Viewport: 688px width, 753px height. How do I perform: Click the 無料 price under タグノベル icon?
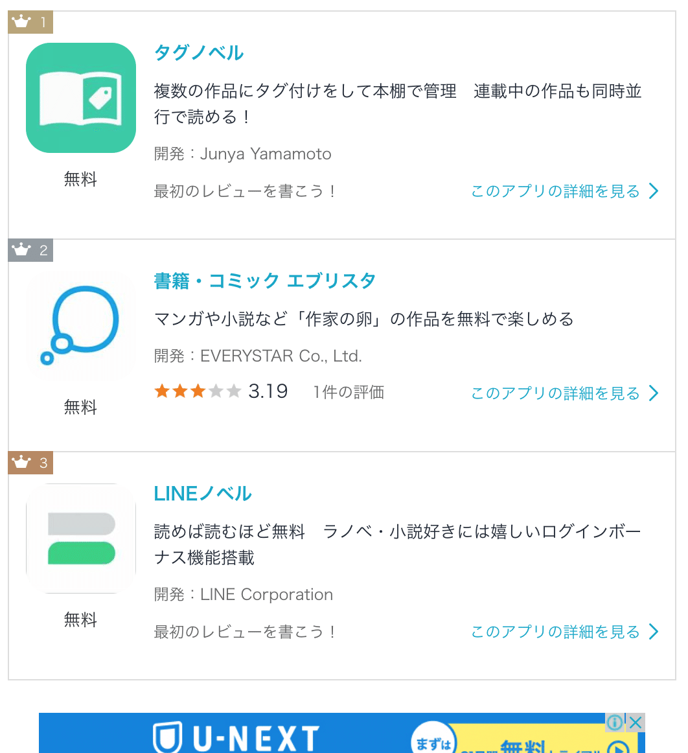(81, 179)
